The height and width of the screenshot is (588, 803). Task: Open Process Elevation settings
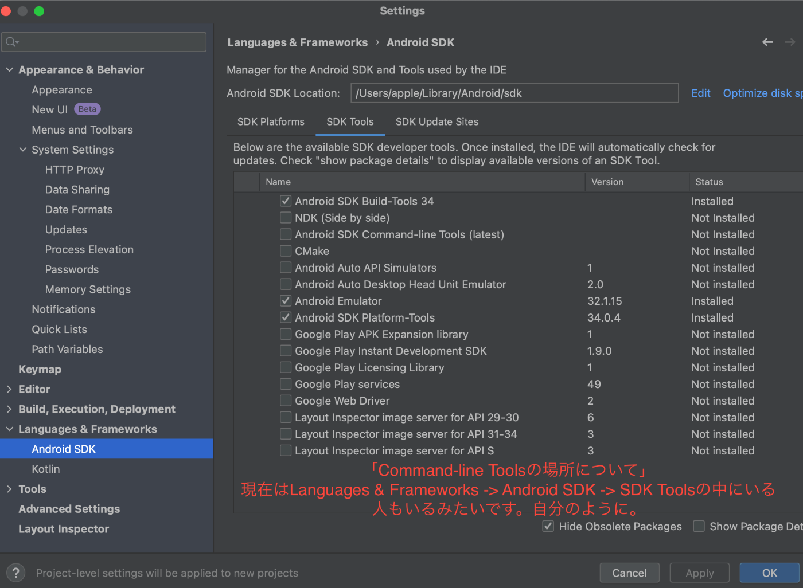89,250
